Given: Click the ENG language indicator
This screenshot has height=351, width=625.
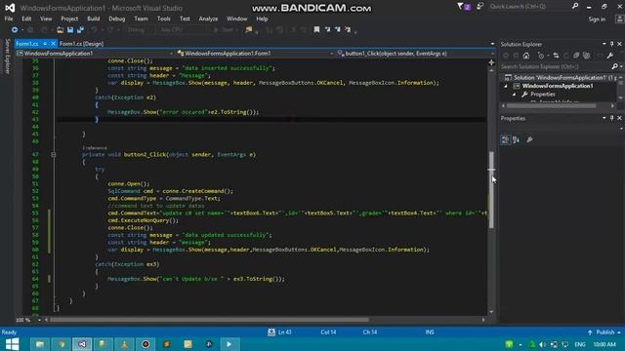Looking at the screenshot, I should click(580, 344).
